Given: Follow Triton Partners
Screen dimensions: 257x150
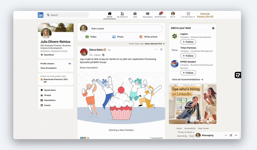Looking at the screenshot, I should 188,56.
